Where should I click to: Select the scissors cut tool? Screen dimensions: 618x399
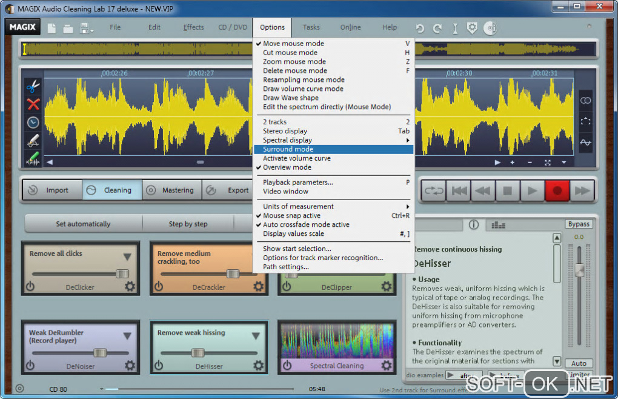(x=33, y=87)
